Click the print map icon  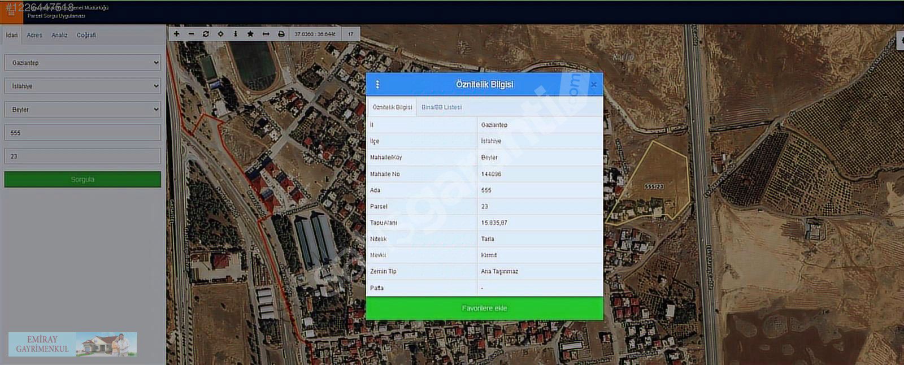coord(281,34)
